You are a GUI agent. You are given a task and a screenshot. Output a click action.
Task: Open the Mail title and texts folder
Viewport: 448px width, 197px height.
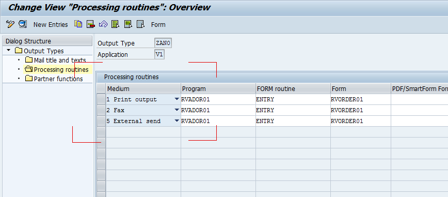tap(55, 60)
